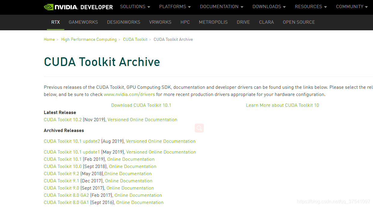Open Online Documentation for 8.0 GA1
Image resolution: width=373 pixels, height=207 pixels.
point(140,202)
